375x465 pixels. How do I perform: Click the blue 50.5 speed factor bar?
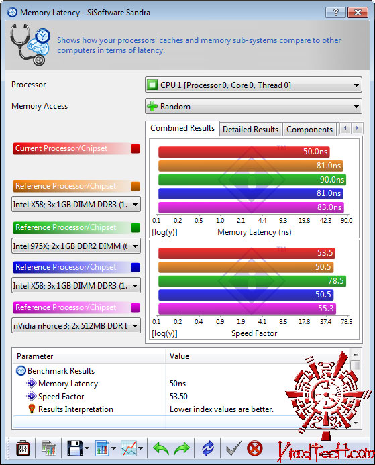[246, 295]
